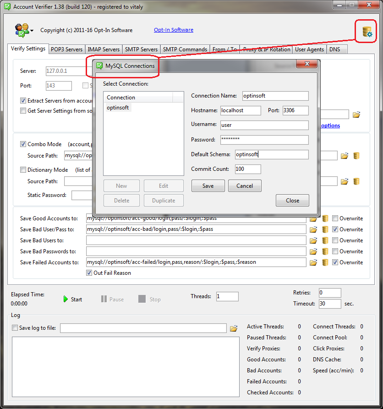The image size is (383, 409).
Task: Click the Default Schema input field
Action: 272,155
